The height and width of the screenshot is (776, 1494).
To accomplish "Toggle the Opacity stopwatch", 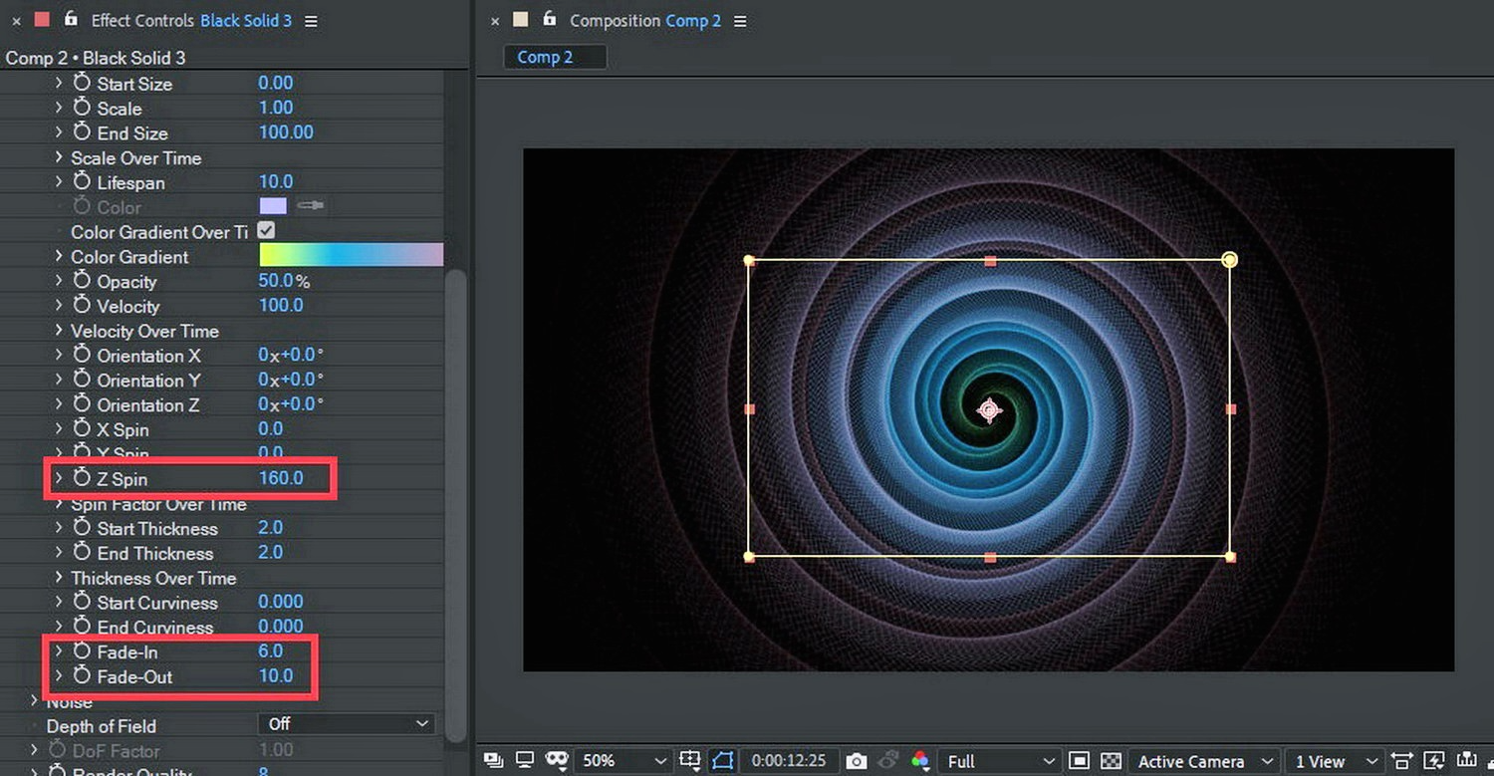I will coord(82,281).
